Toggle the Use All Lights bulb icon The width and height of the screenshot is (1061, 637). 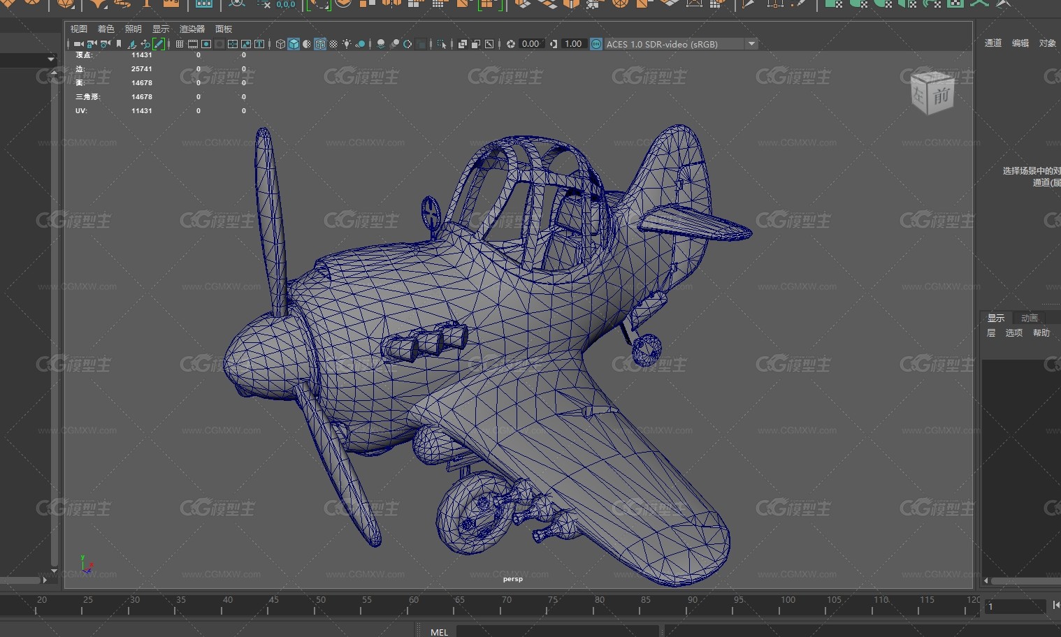point(347,44)
